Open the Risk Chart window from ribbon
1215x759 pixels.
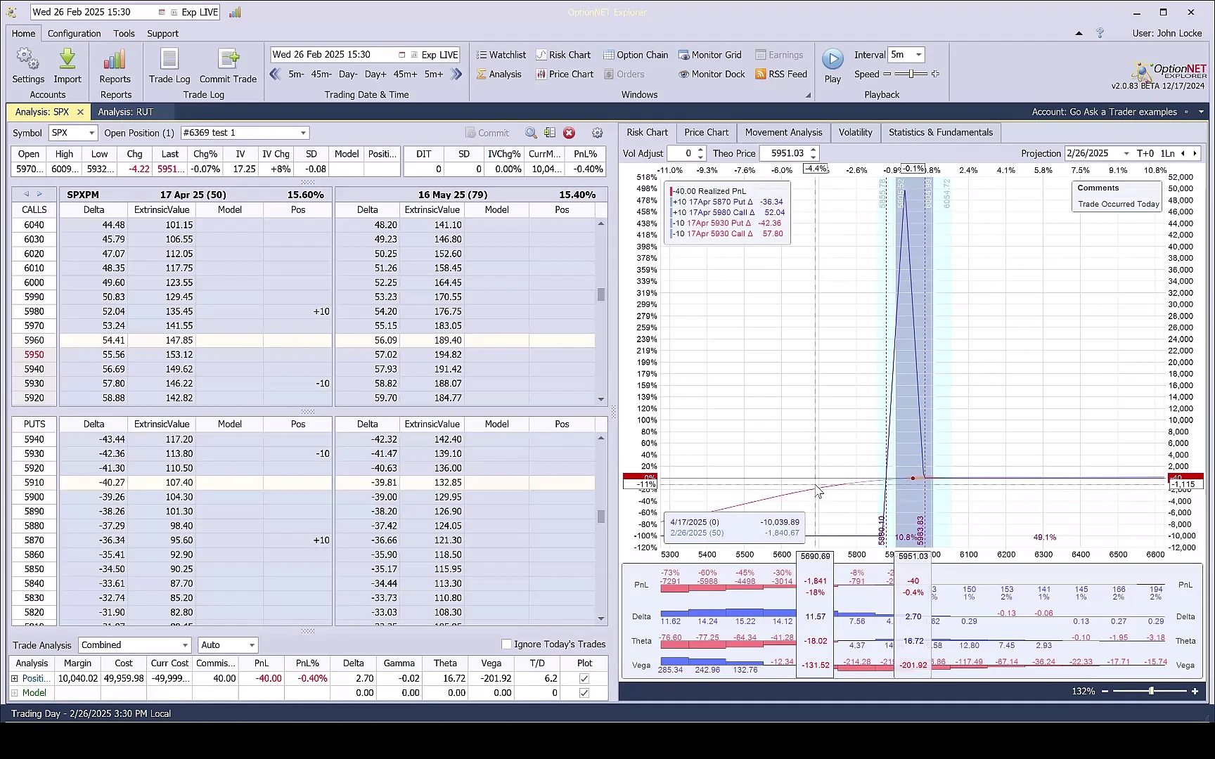(563, 55)
